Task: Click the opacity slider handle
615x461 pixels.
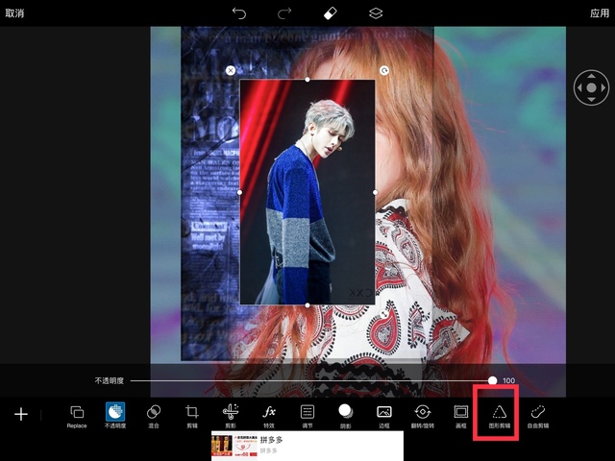Action: [492, 381]
